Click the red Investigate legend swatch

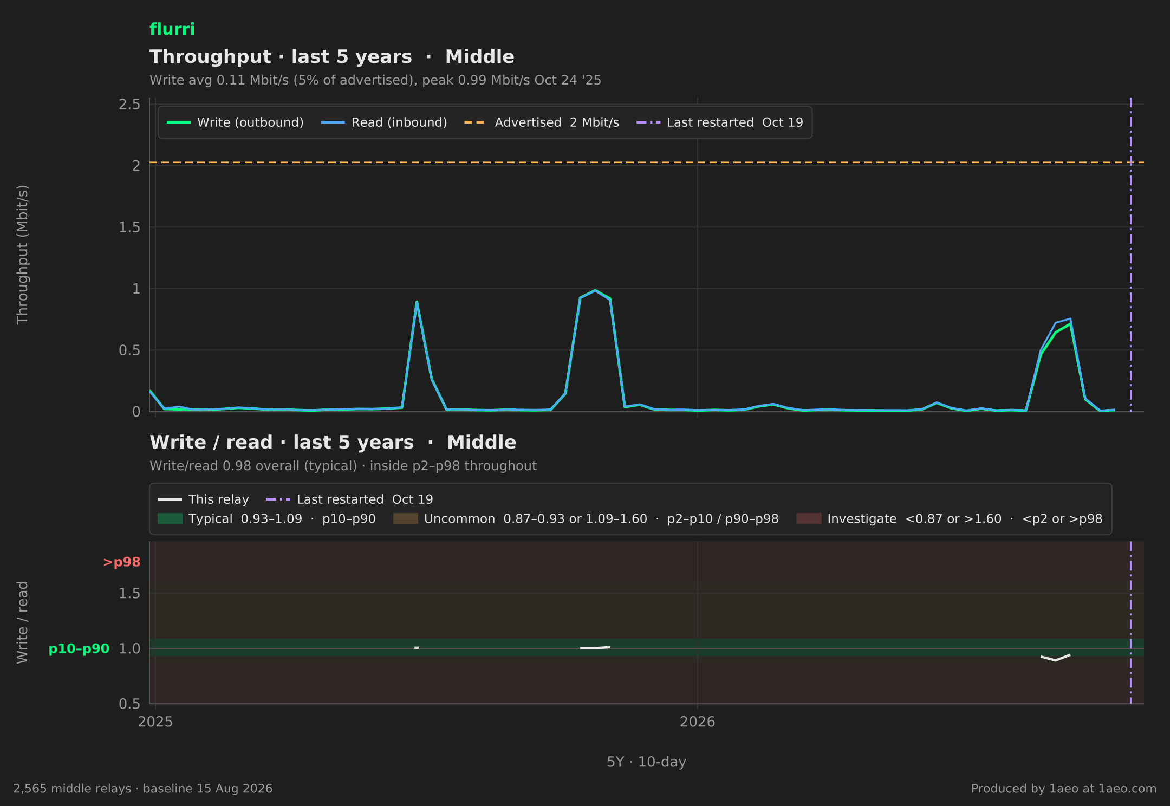tap(809, 519)
